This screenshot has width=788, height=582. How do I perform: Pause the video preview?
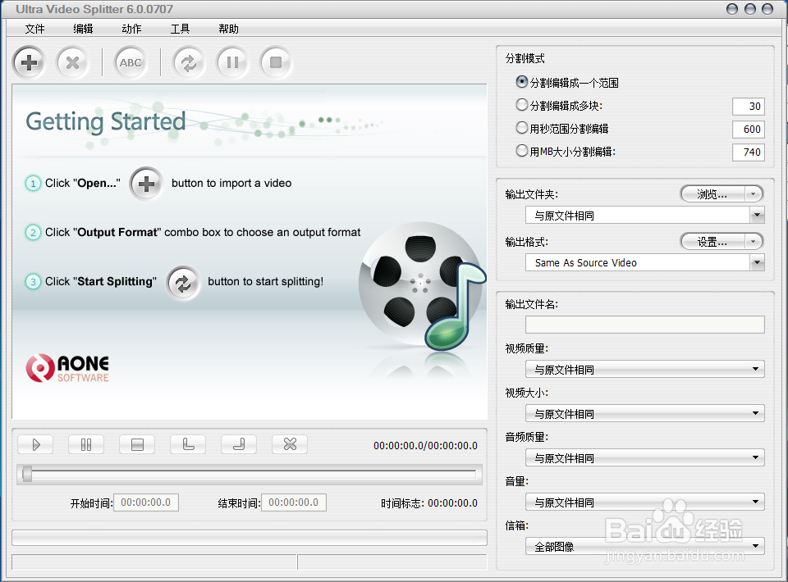point(86,444)
